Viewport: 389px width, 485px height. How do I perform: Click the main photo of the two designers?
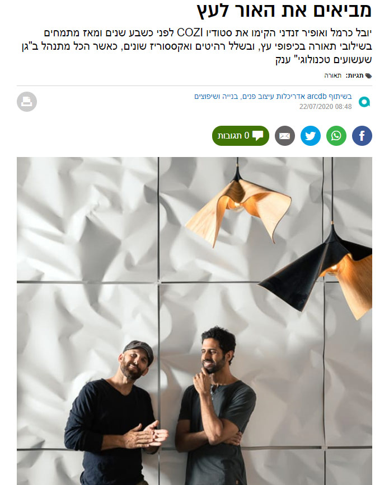pos(194,321)
